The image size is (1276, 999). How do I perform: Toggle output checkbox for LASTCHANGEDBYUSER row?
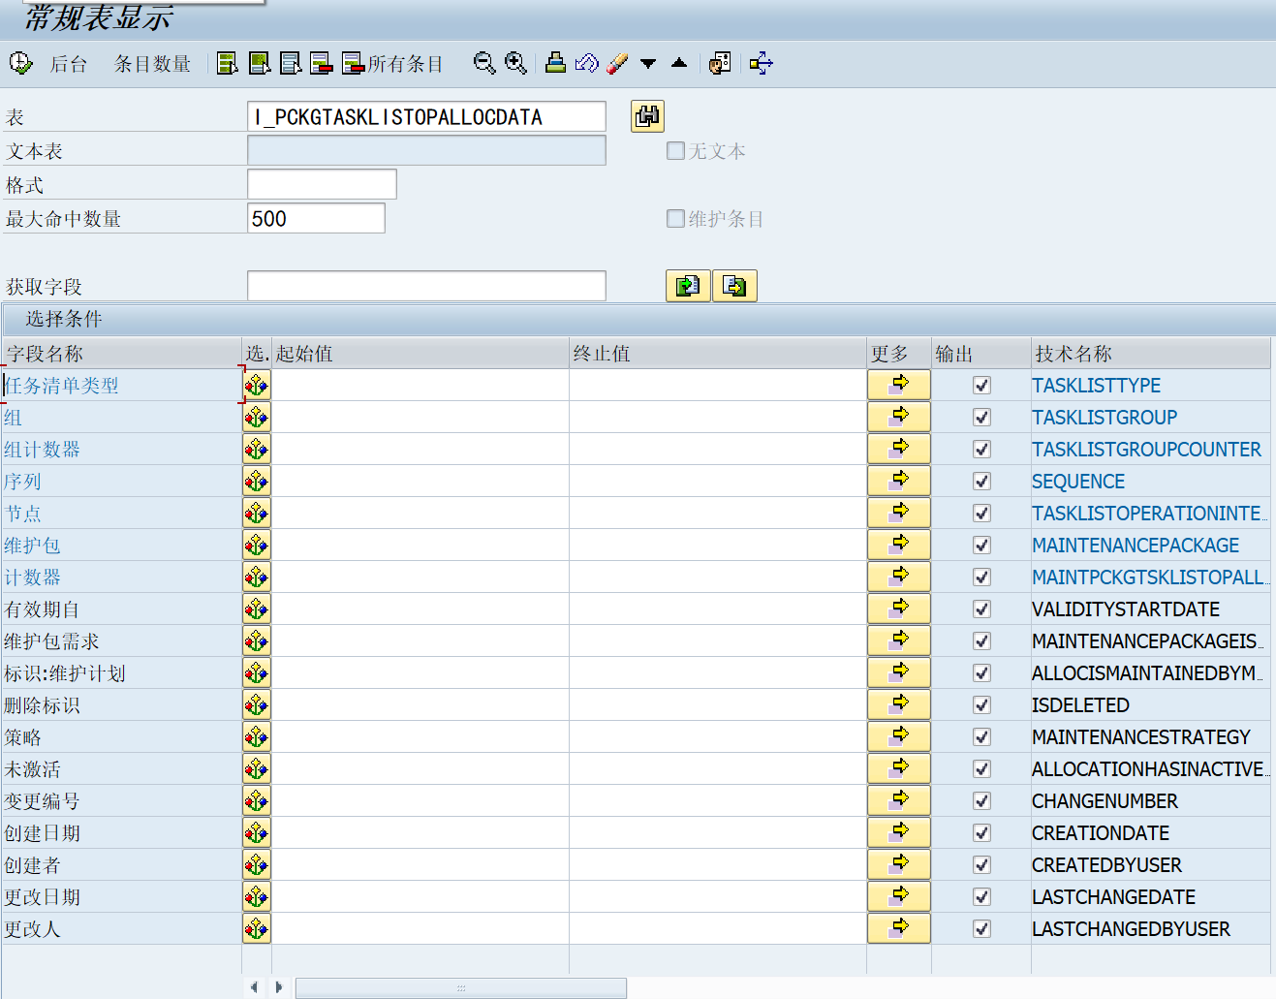981,929
